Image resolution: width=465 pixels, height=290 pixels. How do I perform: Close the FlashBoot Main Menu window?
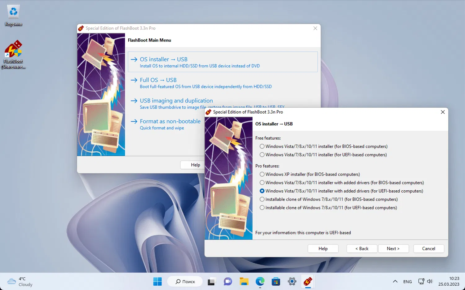pos(315,28)
